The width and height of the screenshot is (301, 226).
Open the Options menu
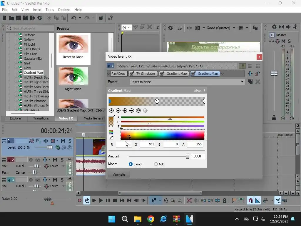[64, 10]
